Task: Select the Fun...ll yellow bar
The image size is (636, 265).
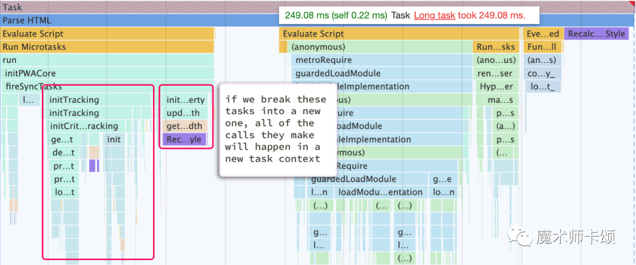Action: tap(542, 47)
